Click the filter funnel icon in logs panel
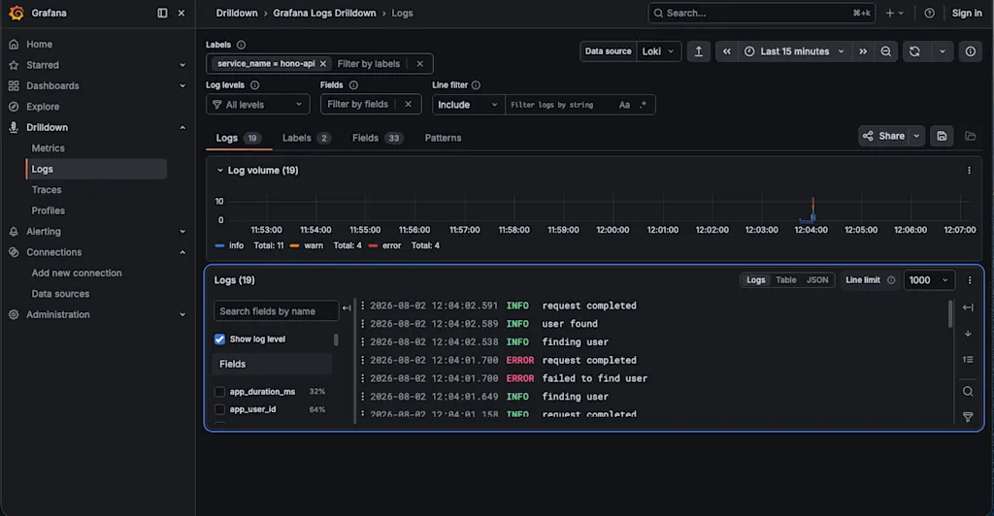The image size is (994, 516). tap(968, 417)
